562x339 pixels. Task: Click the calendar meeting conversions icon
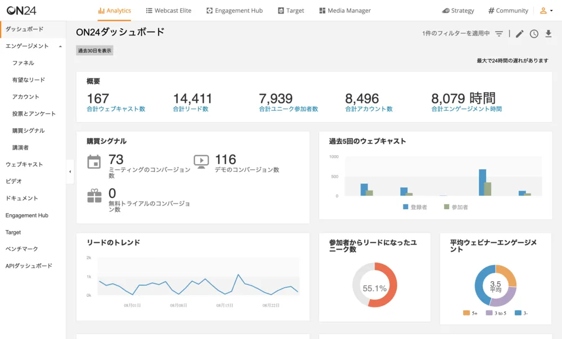coord(94,162)
